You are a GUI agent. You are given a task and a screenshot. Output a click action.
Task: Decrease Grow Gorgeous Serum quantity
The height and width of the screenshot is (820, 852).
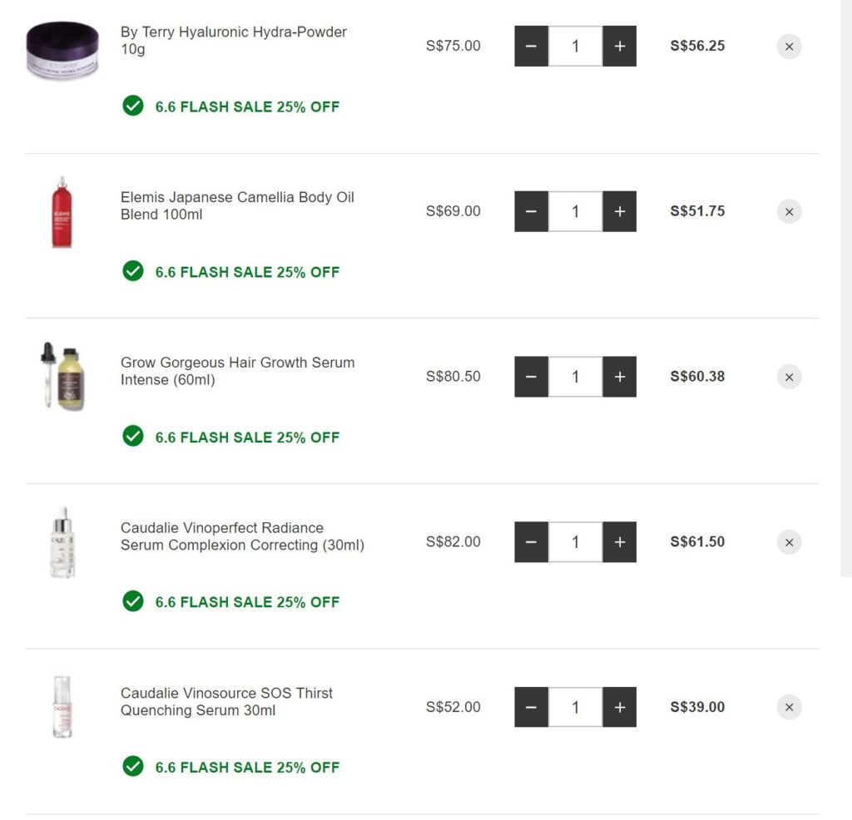pos(531,377)
